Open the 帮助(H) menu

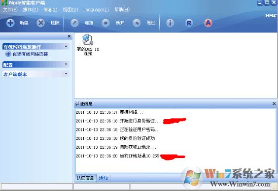pos(122,9)
